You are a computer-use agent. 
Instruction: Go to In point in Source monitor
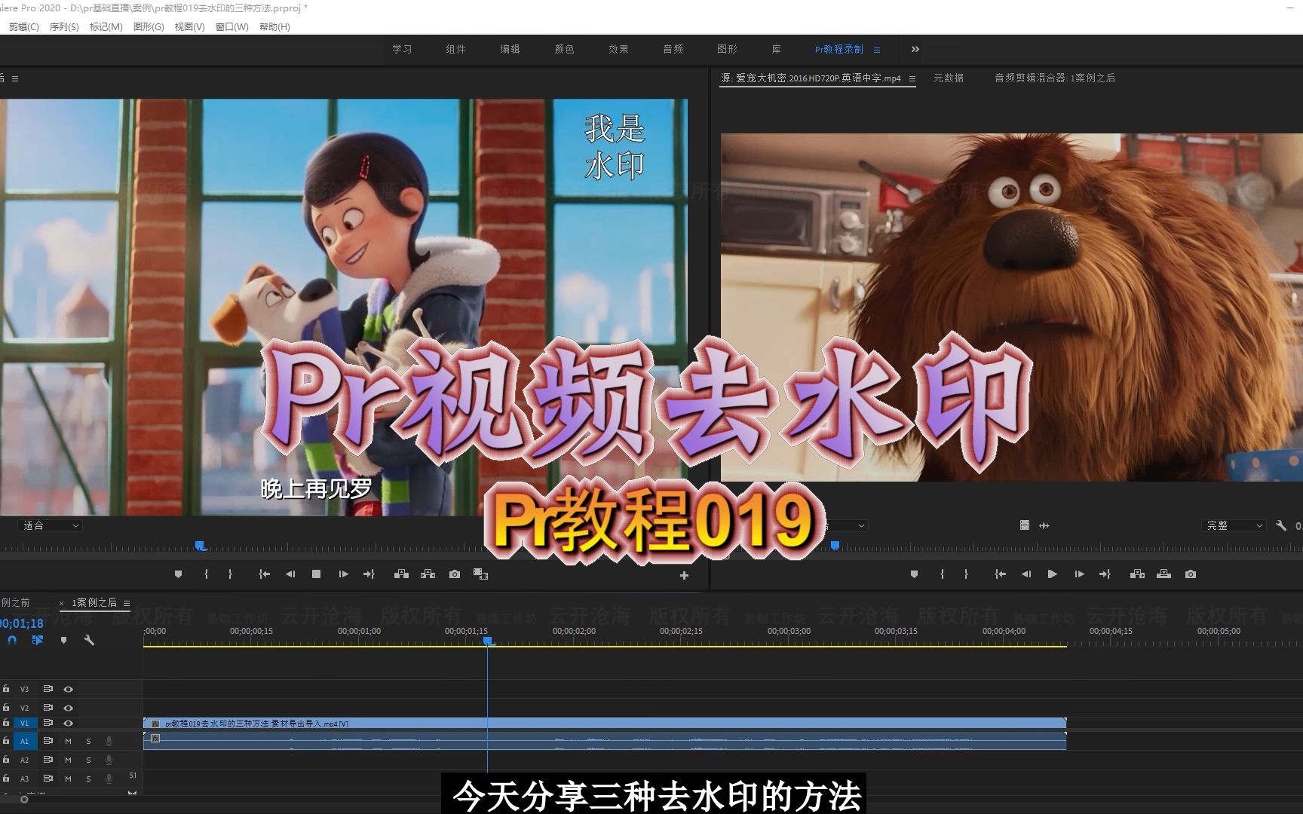click(x=1000, y=574)
